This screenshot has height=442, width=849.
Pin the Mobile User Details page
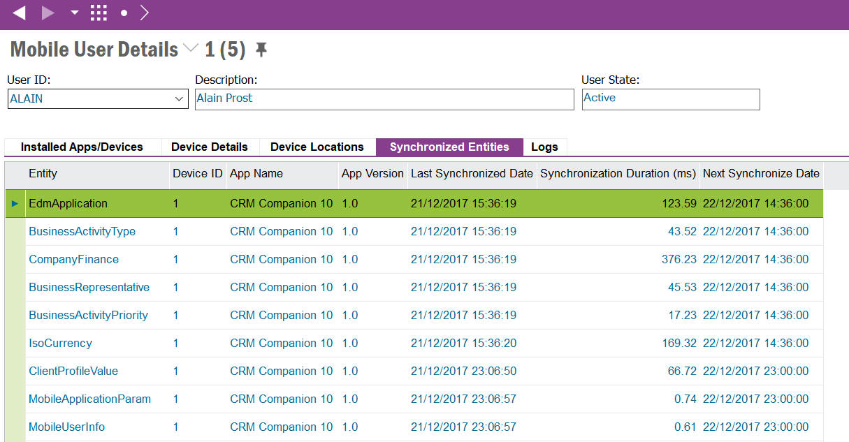coord(261,50)
